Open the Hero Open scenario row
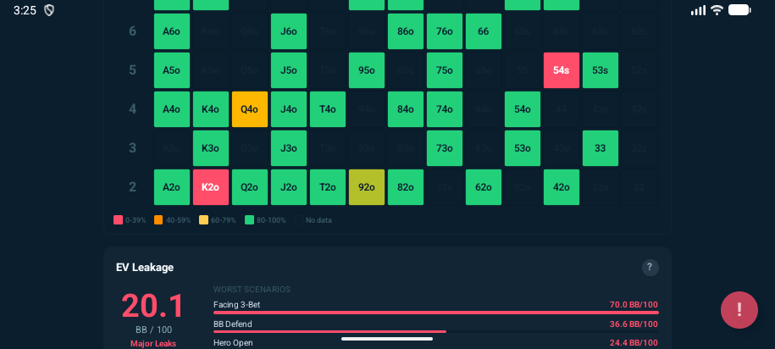The image size is (775, 349). (435, 343)
